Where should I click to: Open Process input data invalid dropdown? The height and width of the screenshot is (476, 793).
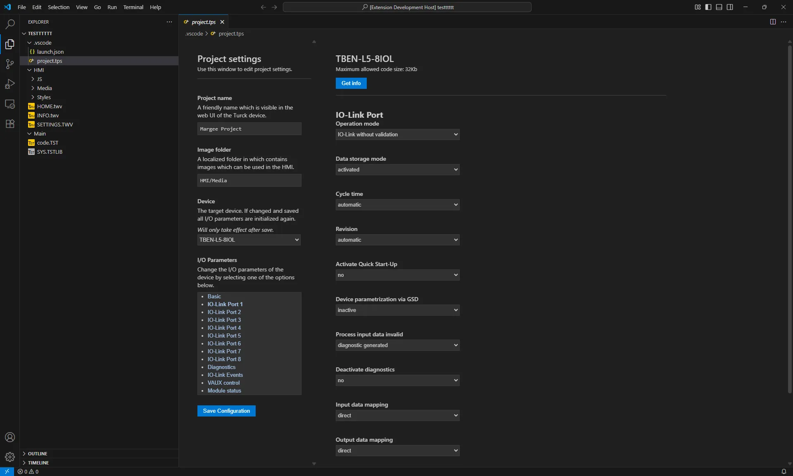point(397,345)
